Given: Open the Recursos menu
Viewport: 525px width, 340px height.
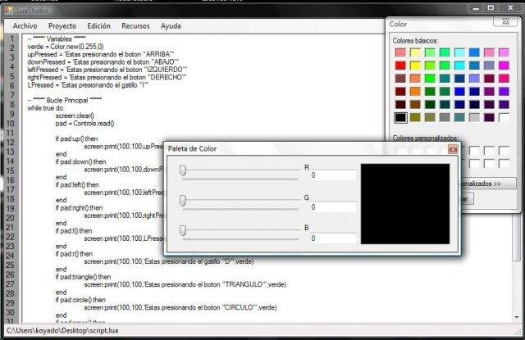Looking at the screenshot, I should pyautogui.click(x=135, y=25).
